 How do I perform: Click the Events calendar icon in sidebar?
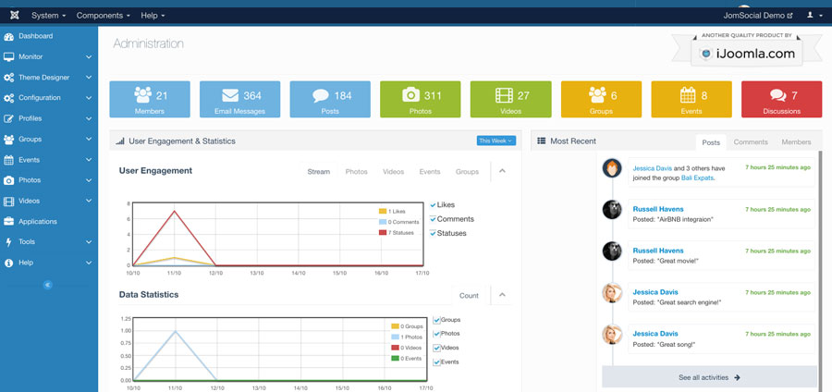(x=8, y=160)
